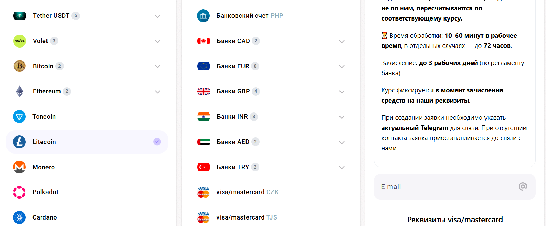Click the Tether USDT coin icon
Screen dimensions: 546x226
point(19,16)
